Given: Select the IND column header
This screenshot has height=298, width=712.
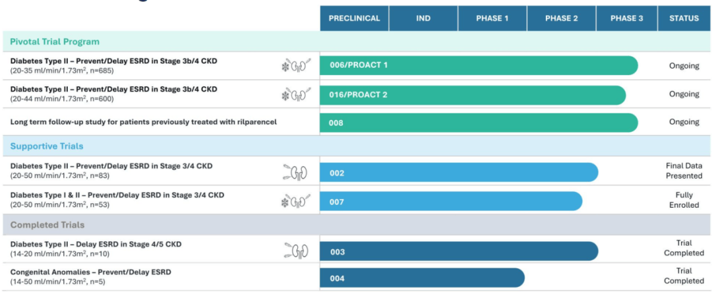Looking at the screenshot, I should 423,18.
